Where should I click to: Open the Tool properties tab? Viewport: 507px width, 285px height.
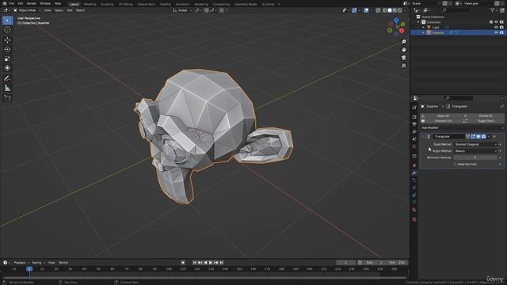pos(414,108)
